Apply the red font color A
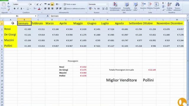Viewport: 189px width, 106px height. pyautogui.click(x=39, y=9)
